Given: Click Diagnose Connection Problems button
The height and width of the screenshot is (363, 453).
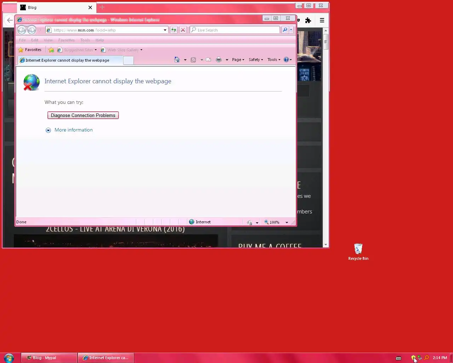Looking at the screenshot, I should pos(83,115).
